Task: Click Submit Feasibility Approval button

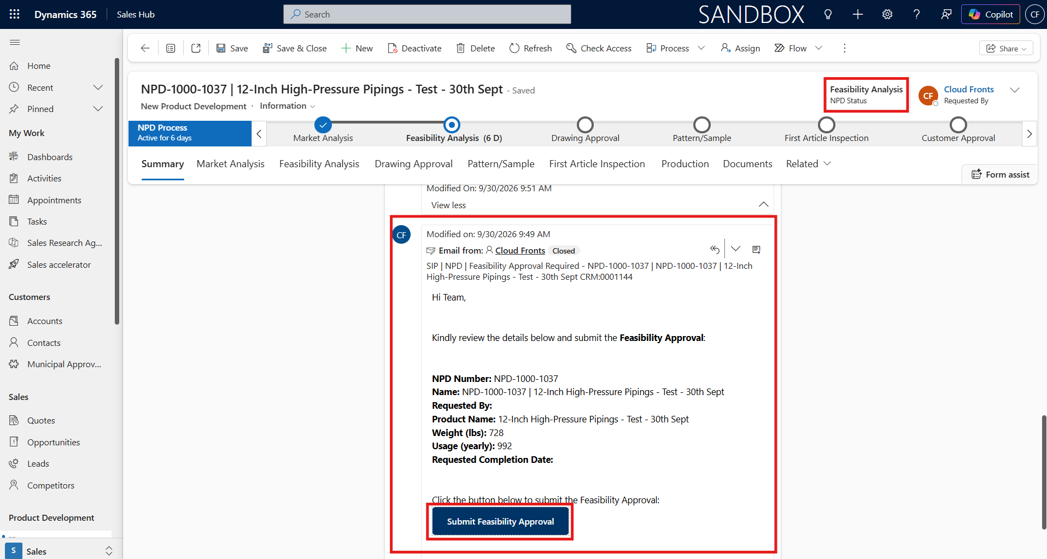Action: (x=500, y=521)
